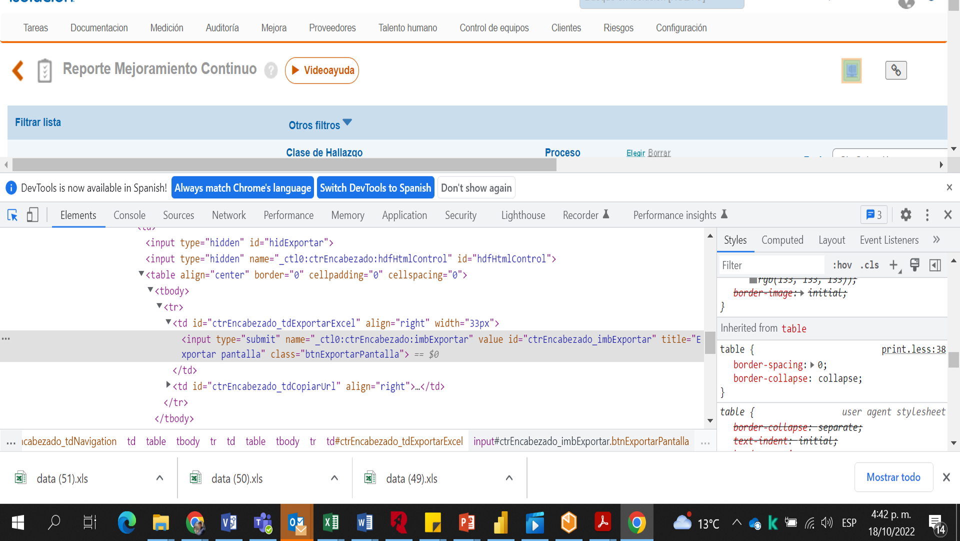Click the copy URL link icon
Image resolution: width=960 pixels, height=541 pixels.
(895, 70)
